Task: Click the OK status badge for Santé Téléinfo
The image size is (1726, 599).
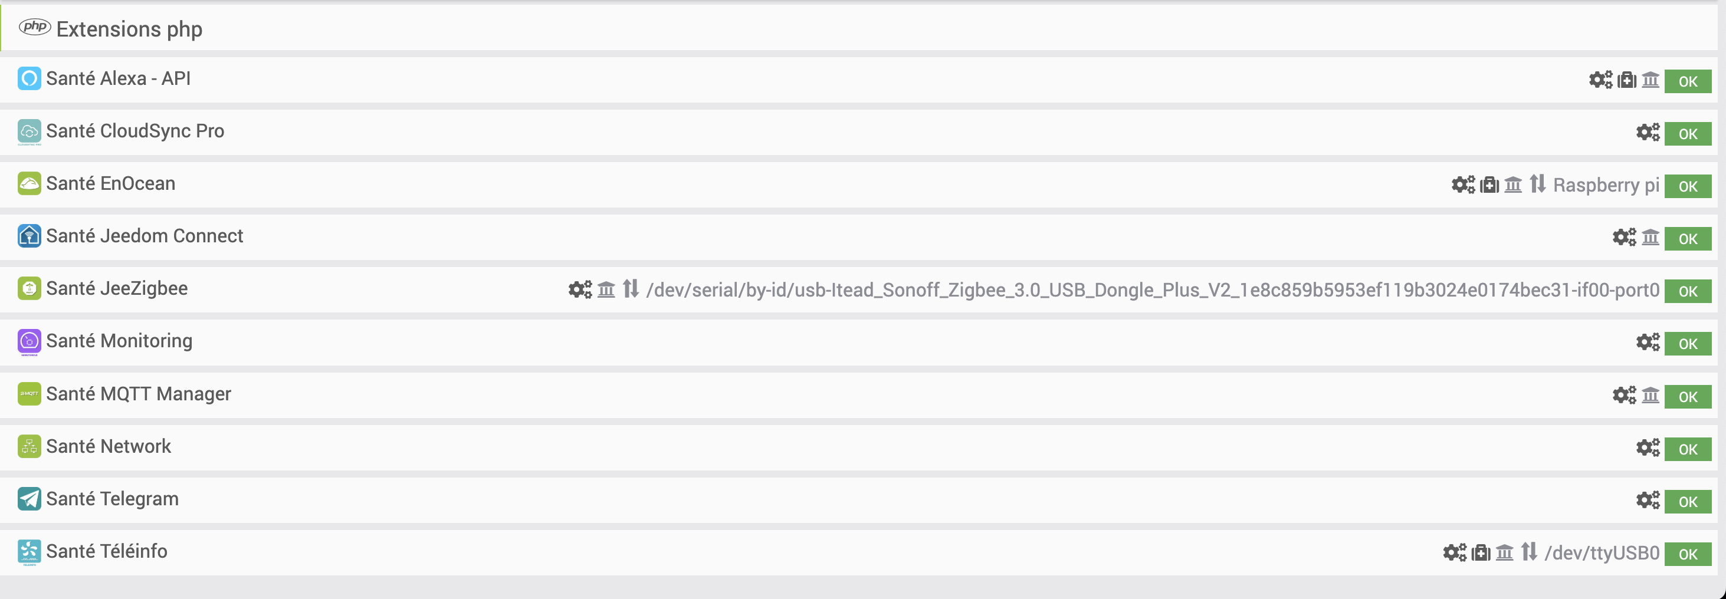Action: pos(1688,554)
